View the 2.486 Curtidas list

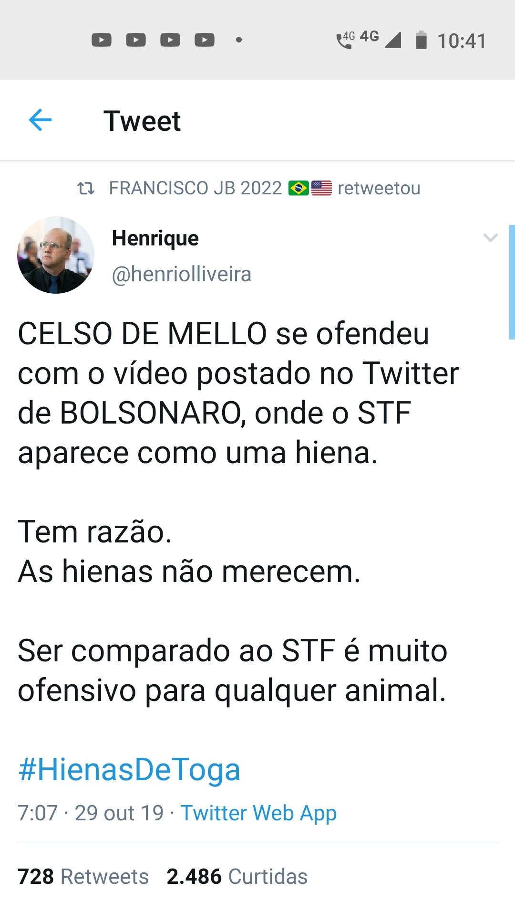point(237,877)
